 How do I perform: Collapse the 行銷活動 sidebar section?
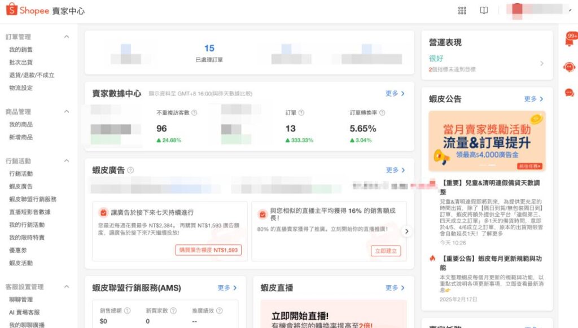[x=66, y=161]
